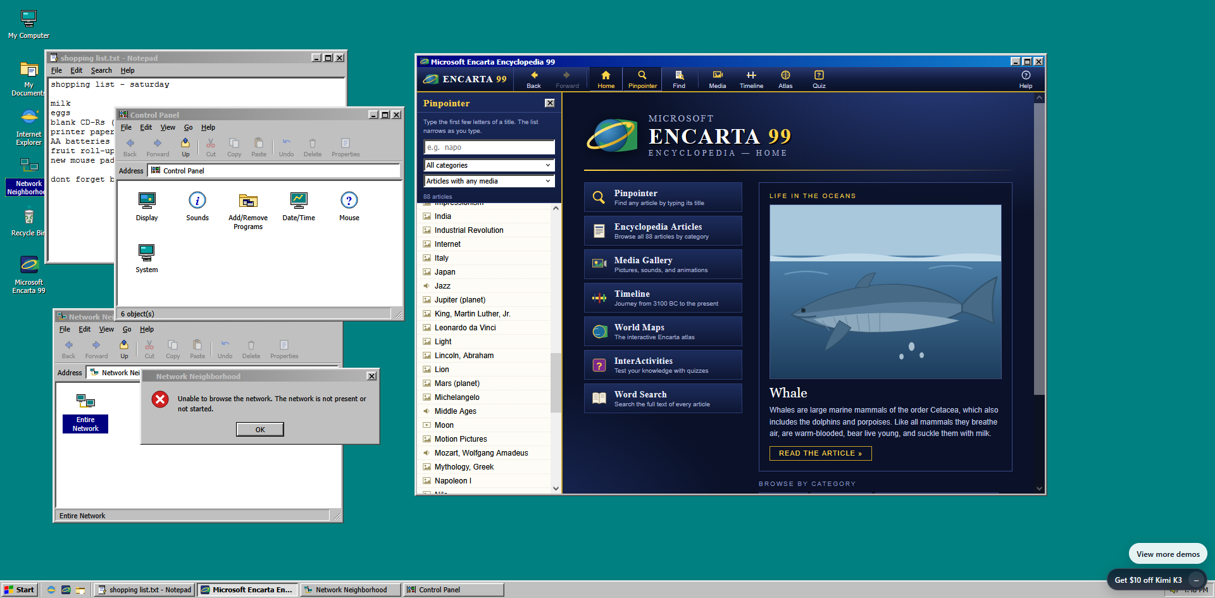1215x598 pixels.
Task: Open the Pinpointer tool in Encarta toolbar
Action: (642, 80)
